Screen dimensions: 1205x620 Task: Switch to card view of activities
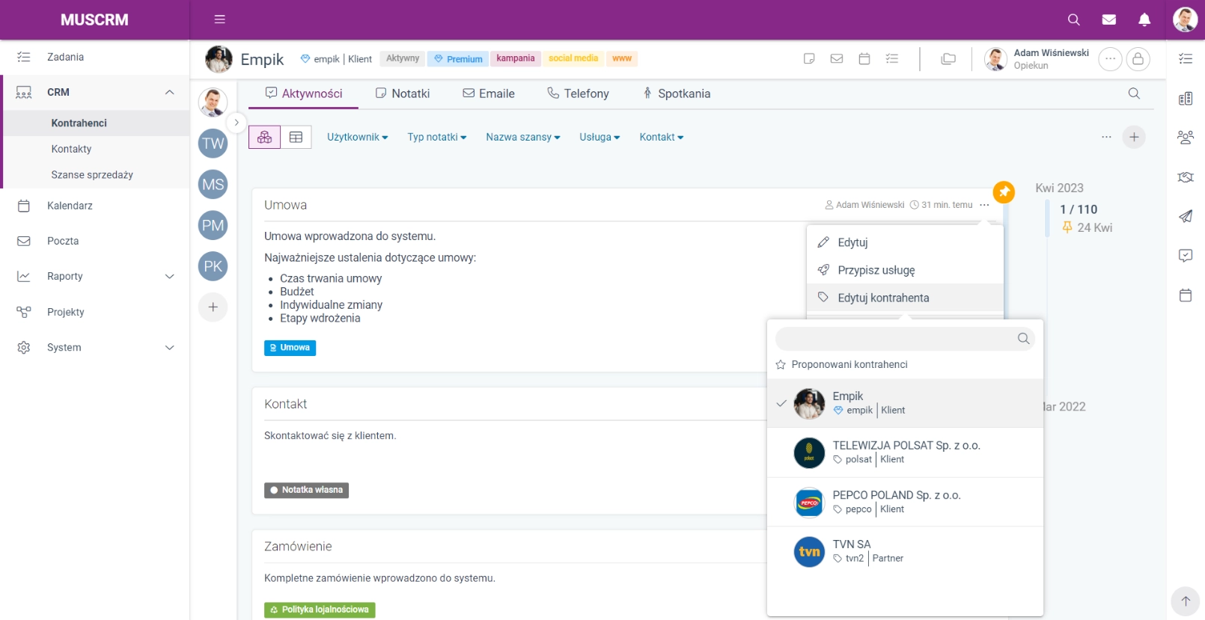coord(265,137)
